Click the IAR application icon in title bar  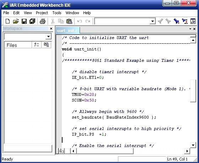5,5
